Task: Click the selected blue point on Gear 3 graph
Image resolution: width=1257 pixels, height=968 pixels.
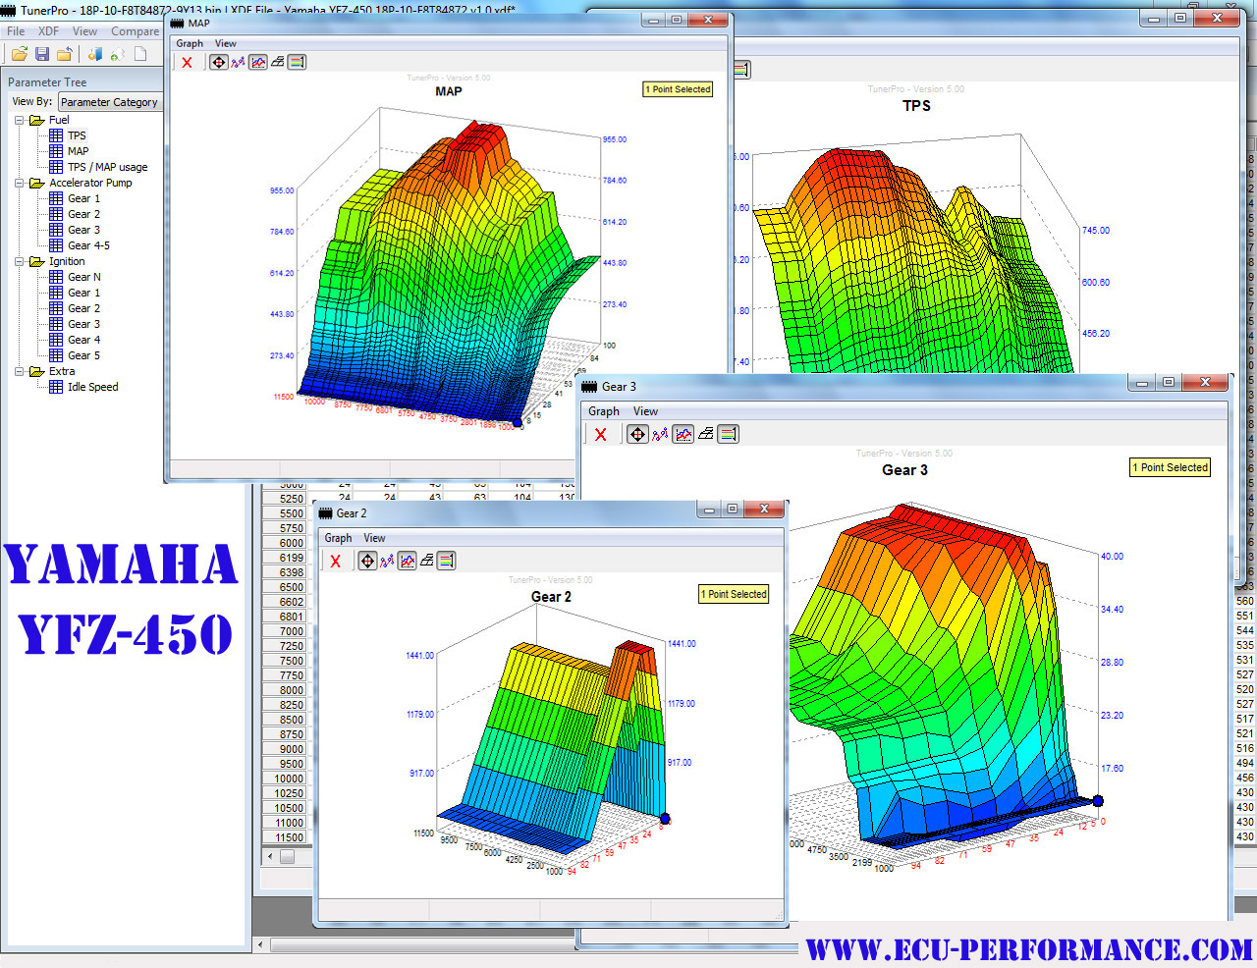Action: [x=1098, y=801]
